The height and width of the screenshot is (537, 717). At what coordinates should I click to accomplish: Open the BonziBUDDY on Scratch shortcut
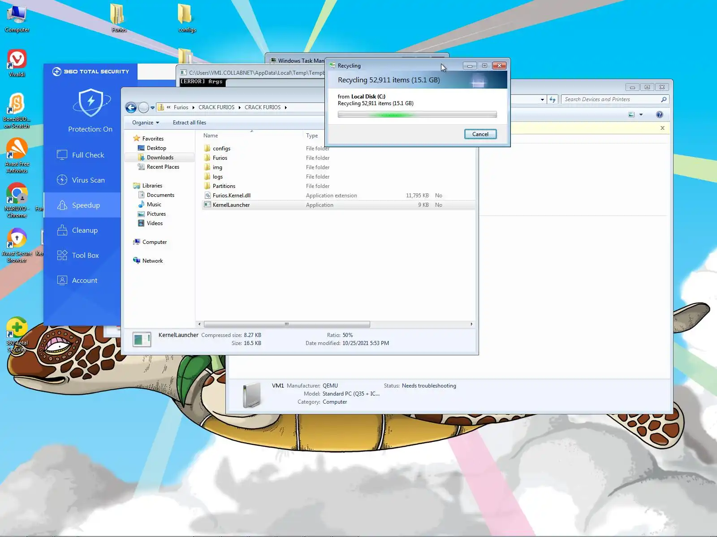(x=17, y=111)
